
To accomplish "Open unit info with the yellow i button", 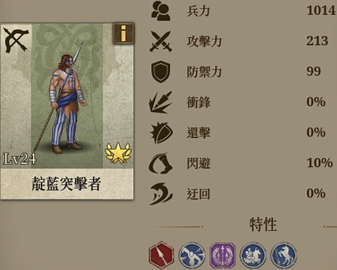I will coord(123,34).
